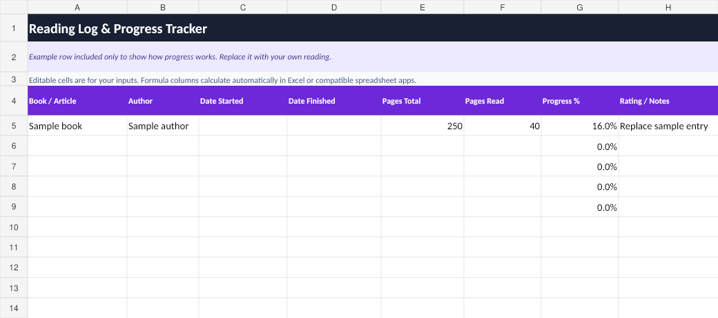Select row 2 header

[14, 57]
